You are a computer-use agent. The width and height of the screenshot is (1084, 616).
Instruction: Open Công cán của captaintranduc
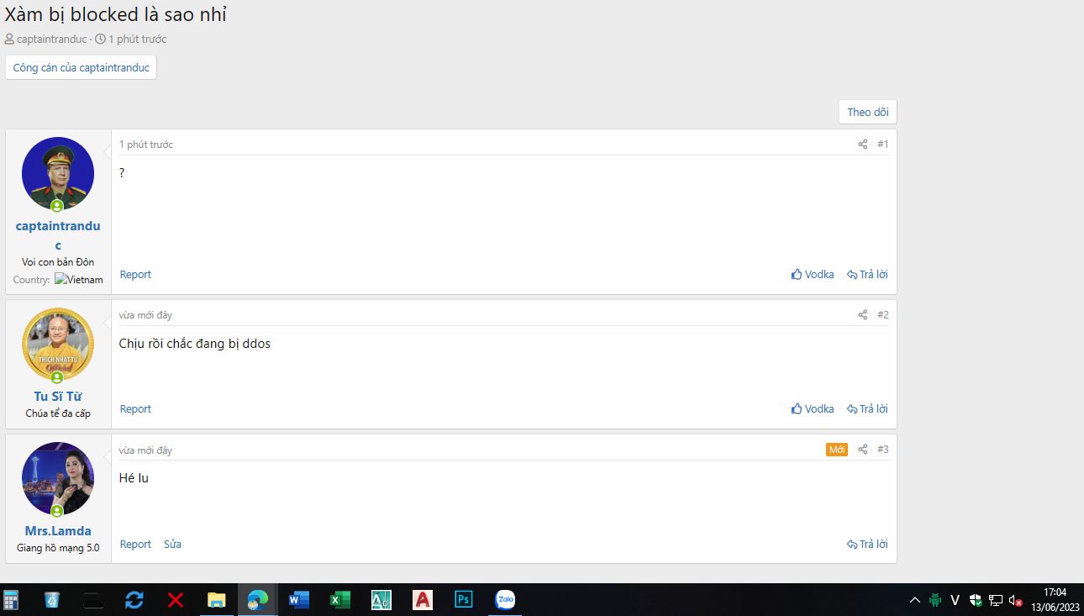(x=81, y=67)
